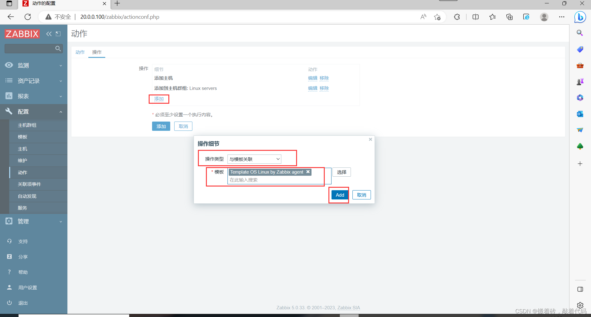Open 主机群组 host groups page

[x=27, y=125]
